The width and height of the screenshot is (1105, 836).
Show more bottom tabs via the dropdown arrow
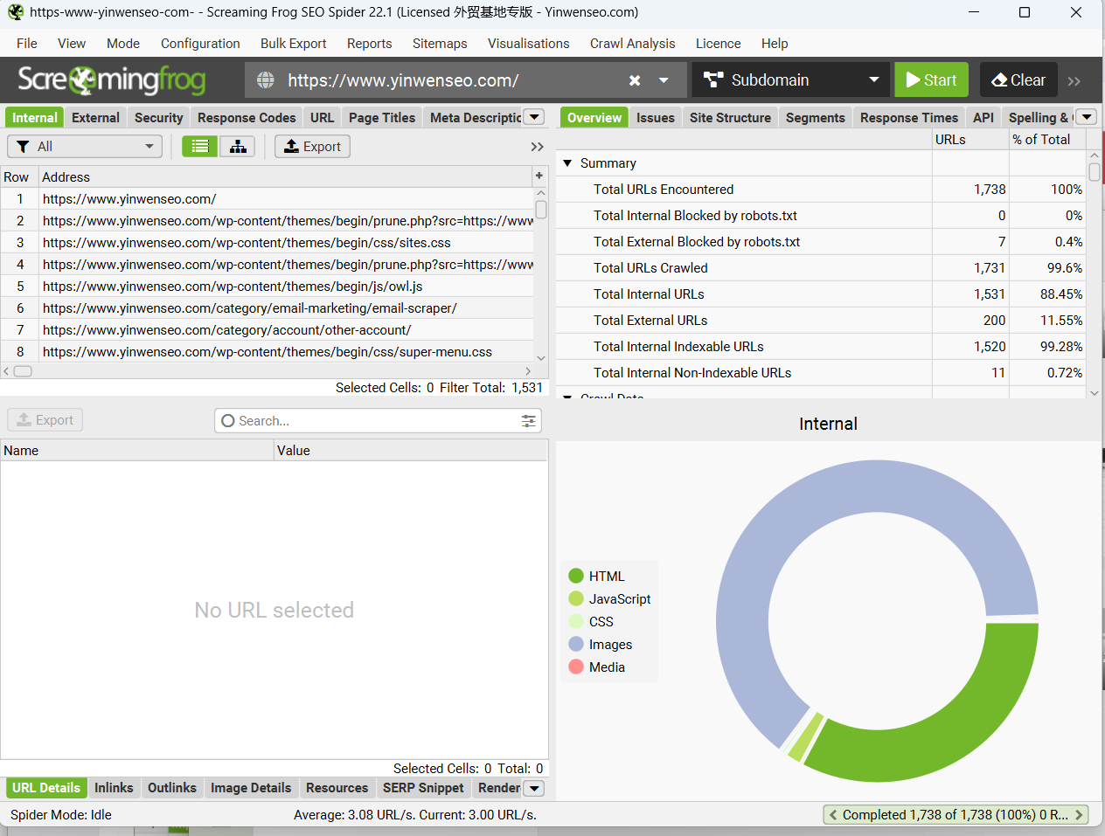tap(533, 788)
